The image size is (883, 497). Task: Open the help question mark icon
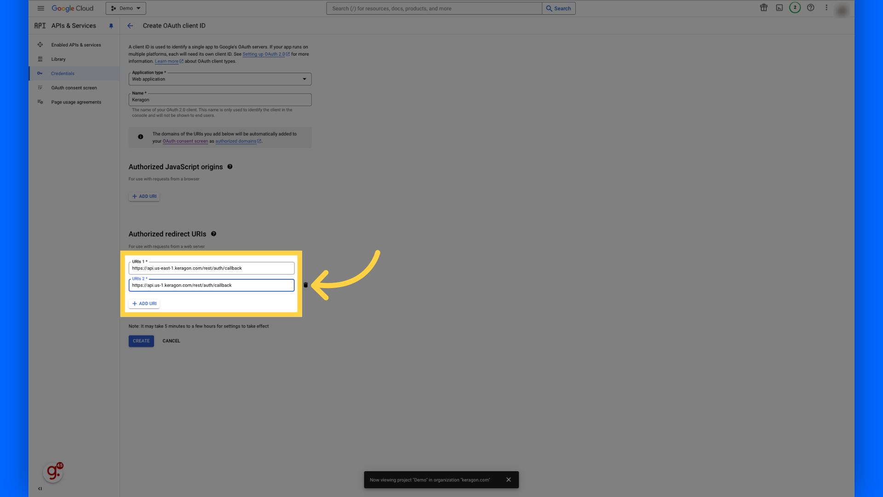810,8
